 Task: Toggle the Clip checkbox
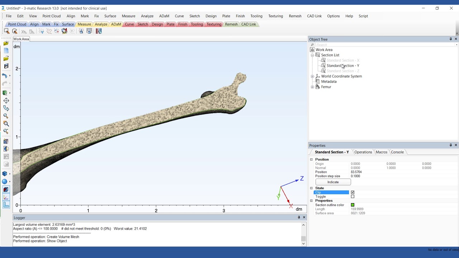click(352, 192)
